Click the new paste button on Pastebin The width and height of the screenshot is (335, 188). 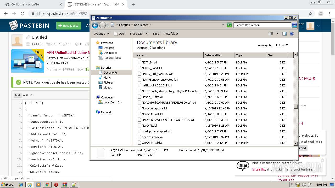(69, 25)
